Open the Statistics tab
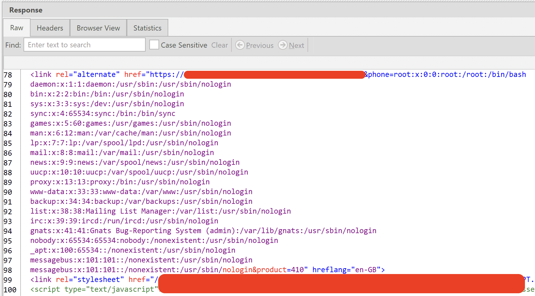 click(147, 28)
